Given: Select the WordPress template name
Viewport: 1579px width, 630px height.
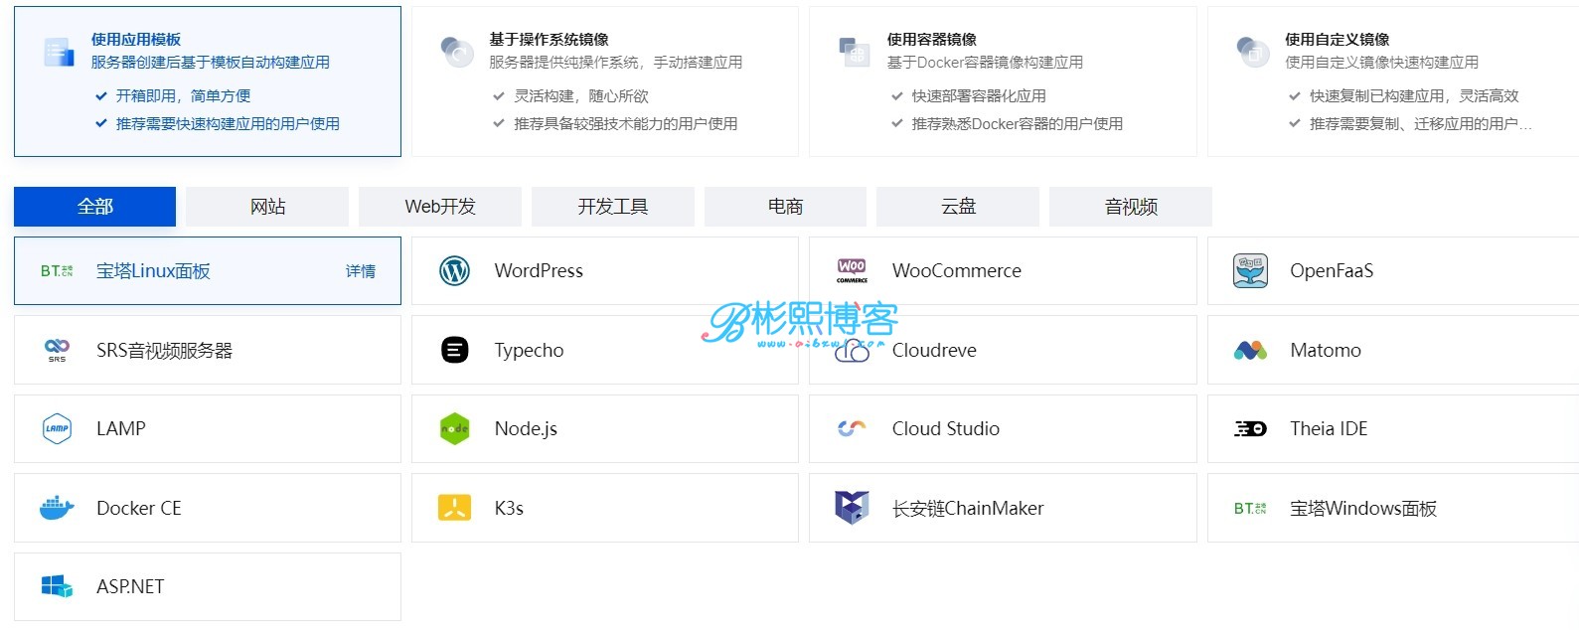Looking at the screenshot, I should [x=539, y=270].
